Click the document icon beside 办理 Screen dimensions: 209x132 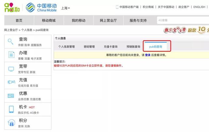click(11, 55)
